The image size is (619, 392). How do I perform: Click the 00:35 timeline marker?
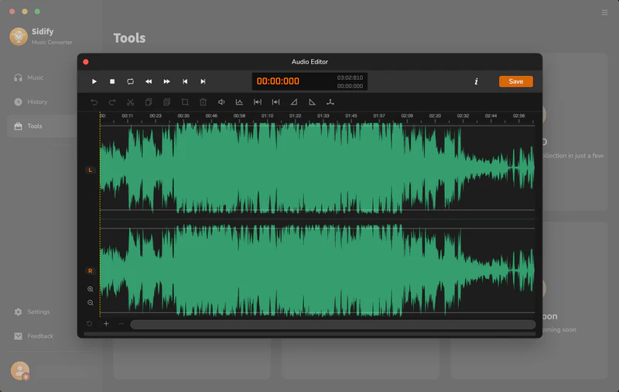183,115
